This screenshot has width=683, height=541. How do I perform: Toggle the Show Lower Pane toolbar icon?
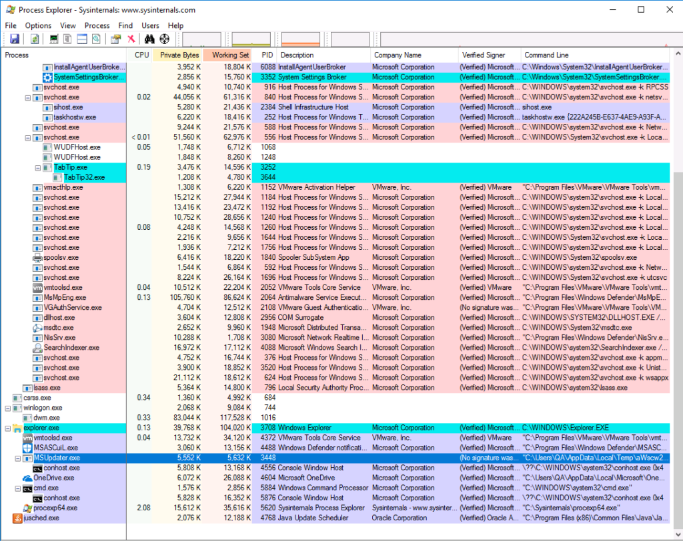click(82, 39)
